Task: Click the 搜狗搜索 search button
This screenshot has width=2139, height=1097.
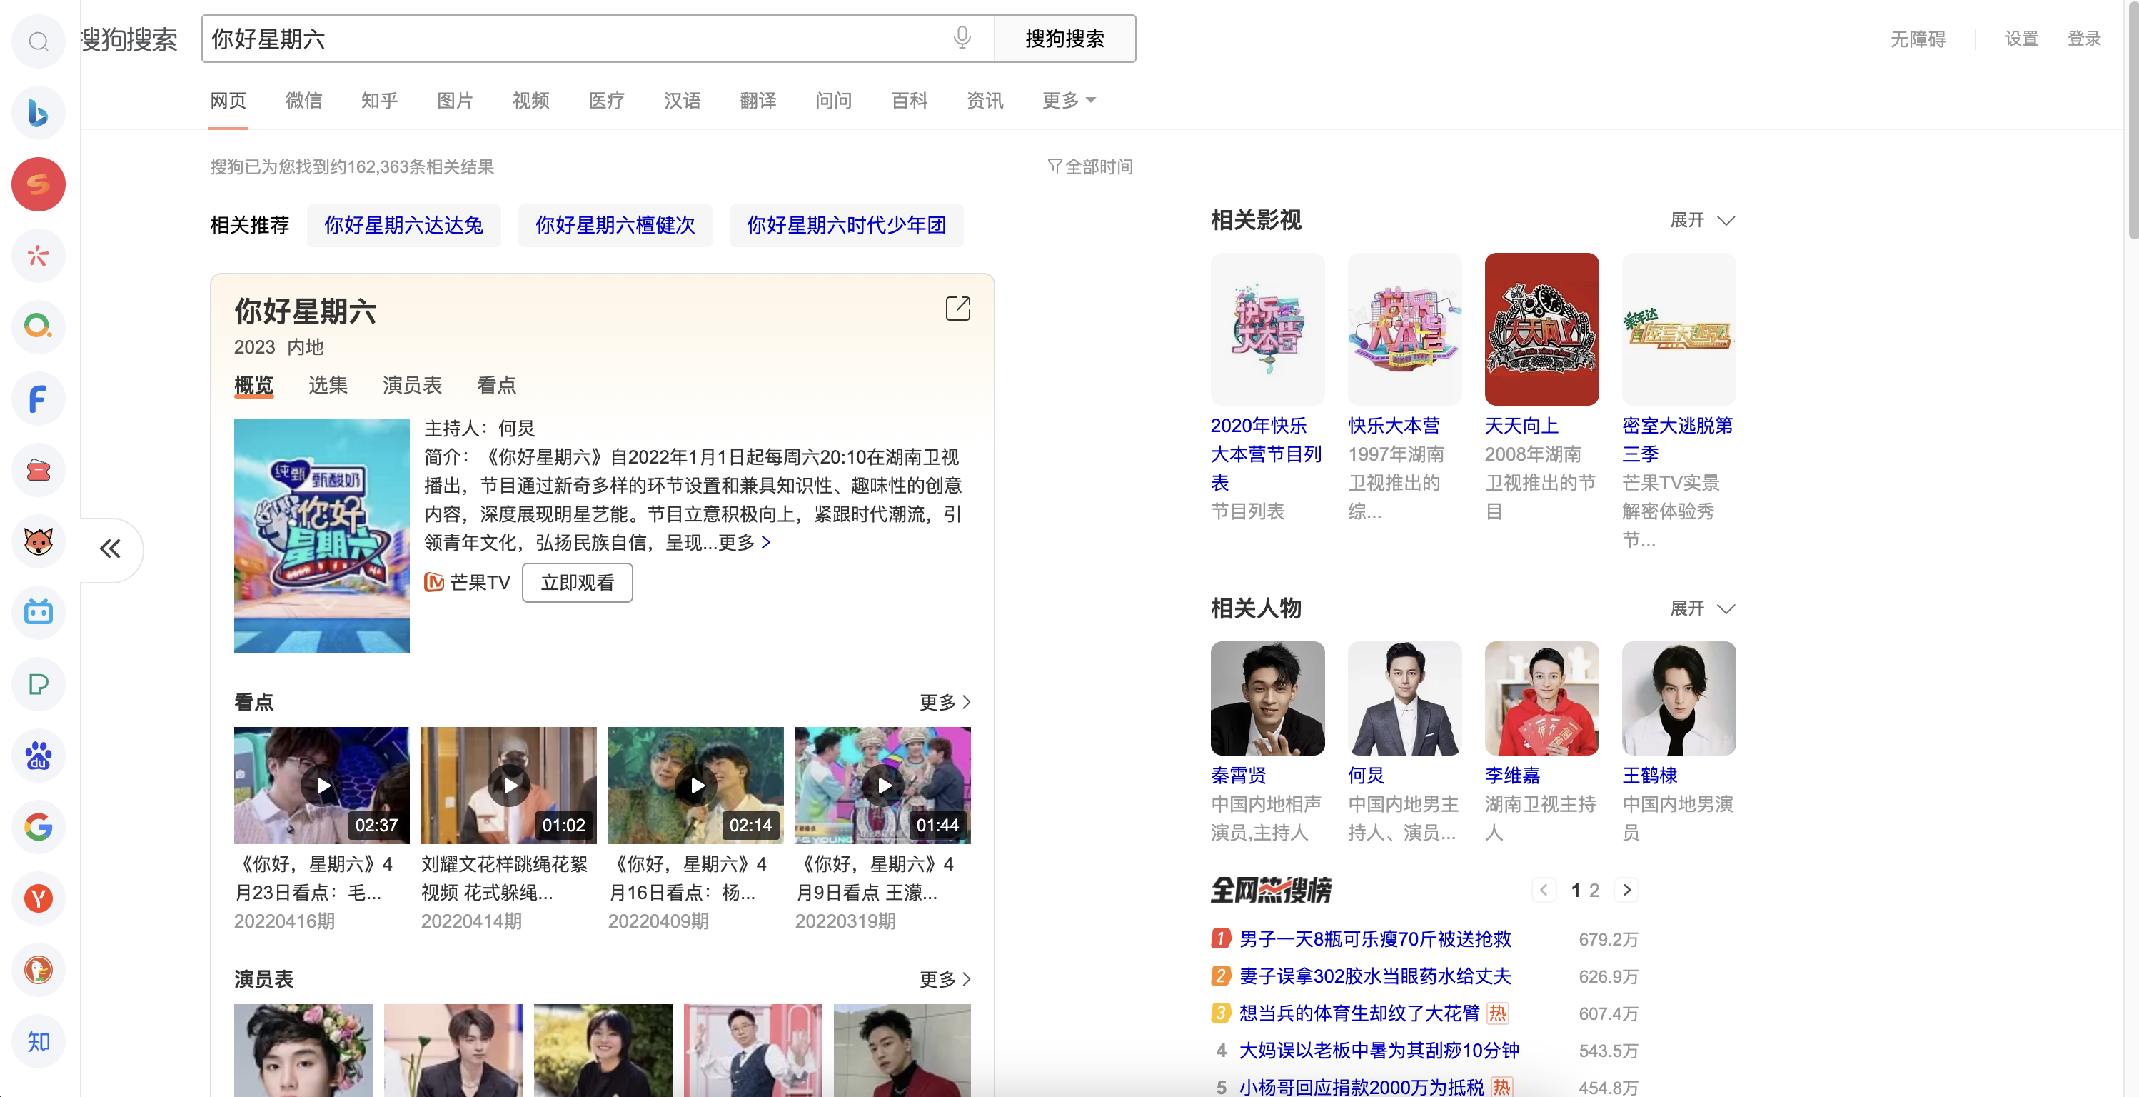Action: click(1065, 38)
